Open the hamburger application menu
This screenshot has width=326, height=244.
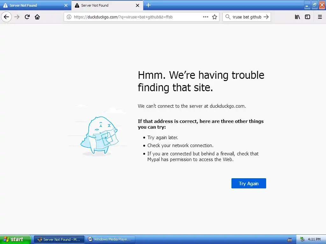pos(320,17)
